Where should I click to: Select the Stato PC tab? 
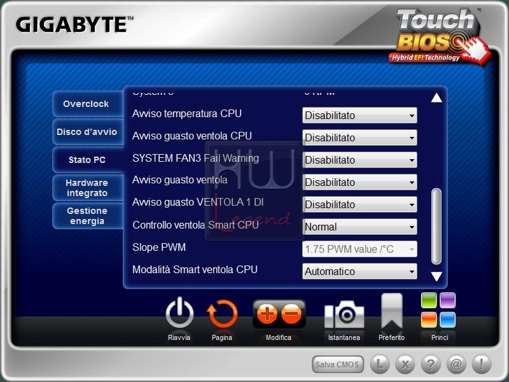[87, 160]
